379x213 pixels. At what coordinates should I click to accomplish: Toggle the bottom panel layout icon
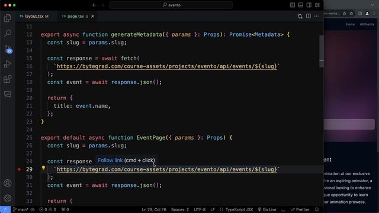(x=301, y=5)
